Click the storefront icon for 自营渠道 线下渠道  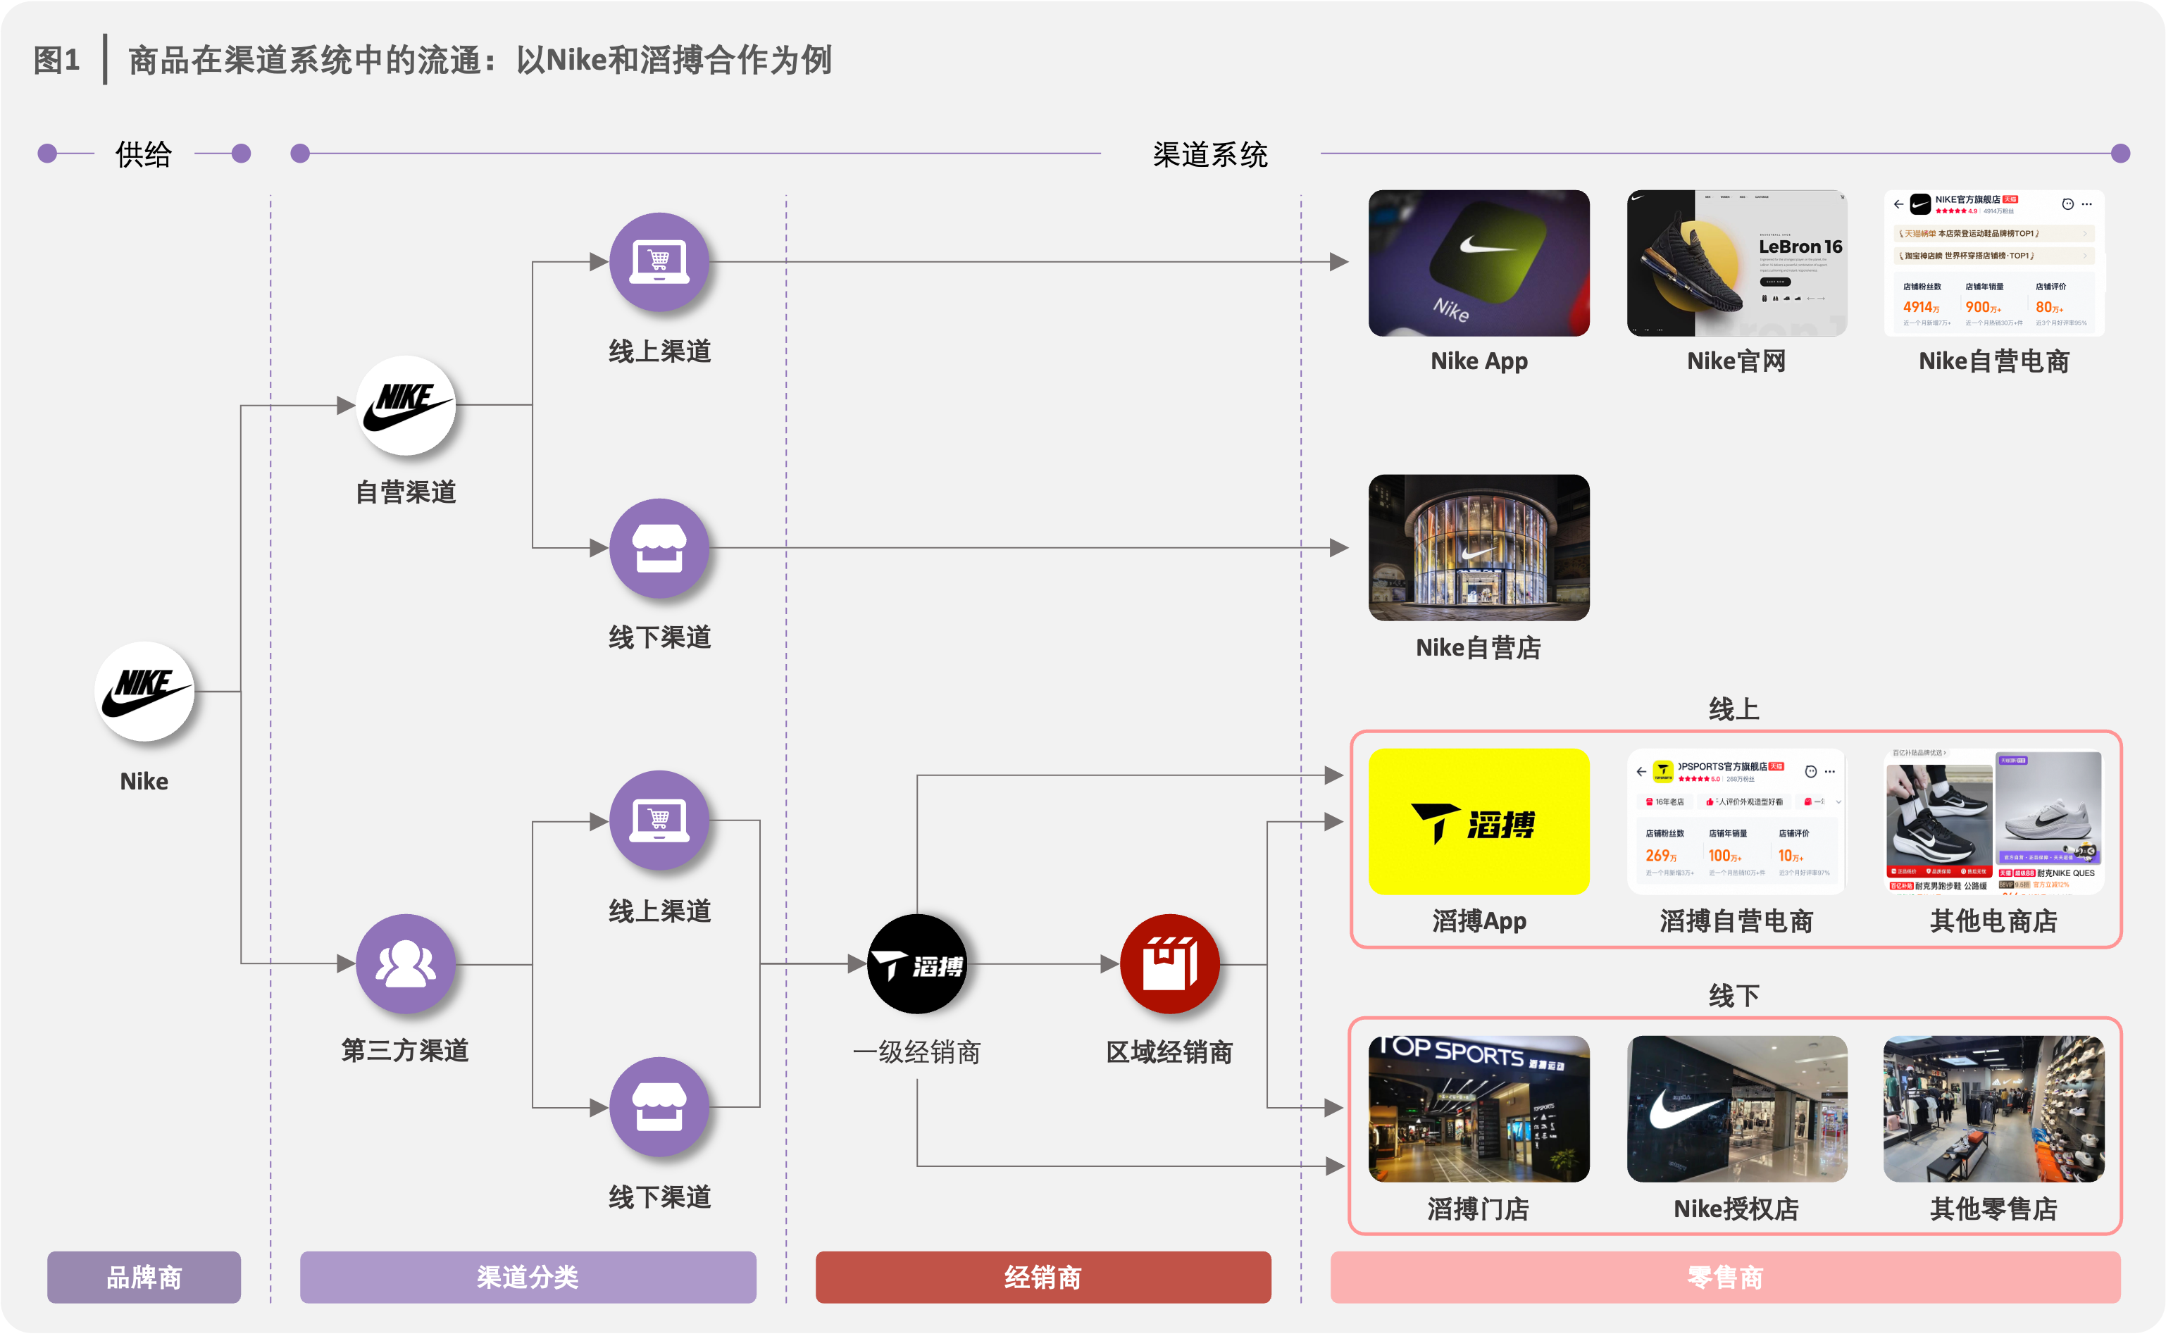[659, 548]
